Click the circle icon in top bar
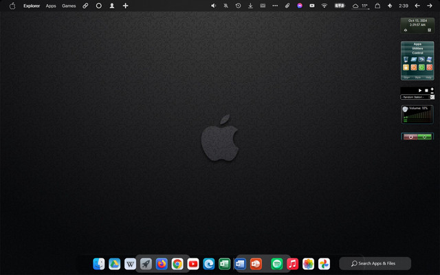Image resolution: width=440 pixels, height=275 pixels. (99, 5)
